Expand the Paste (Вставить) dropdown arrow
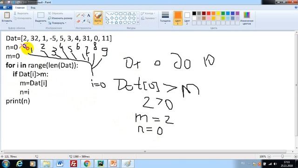 [x=7, y=23]
